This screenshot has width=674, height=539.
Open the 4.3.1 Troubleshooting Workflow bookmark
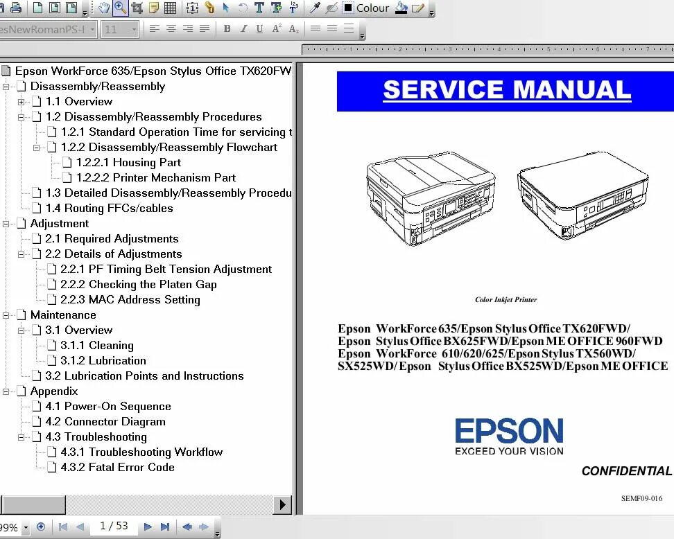[x=141, y=452]
